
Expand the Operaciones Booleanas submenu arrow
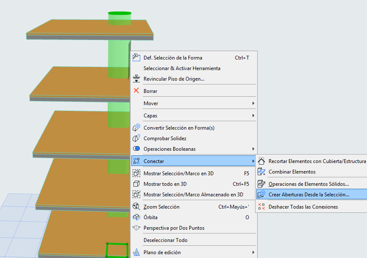[253, 149]
